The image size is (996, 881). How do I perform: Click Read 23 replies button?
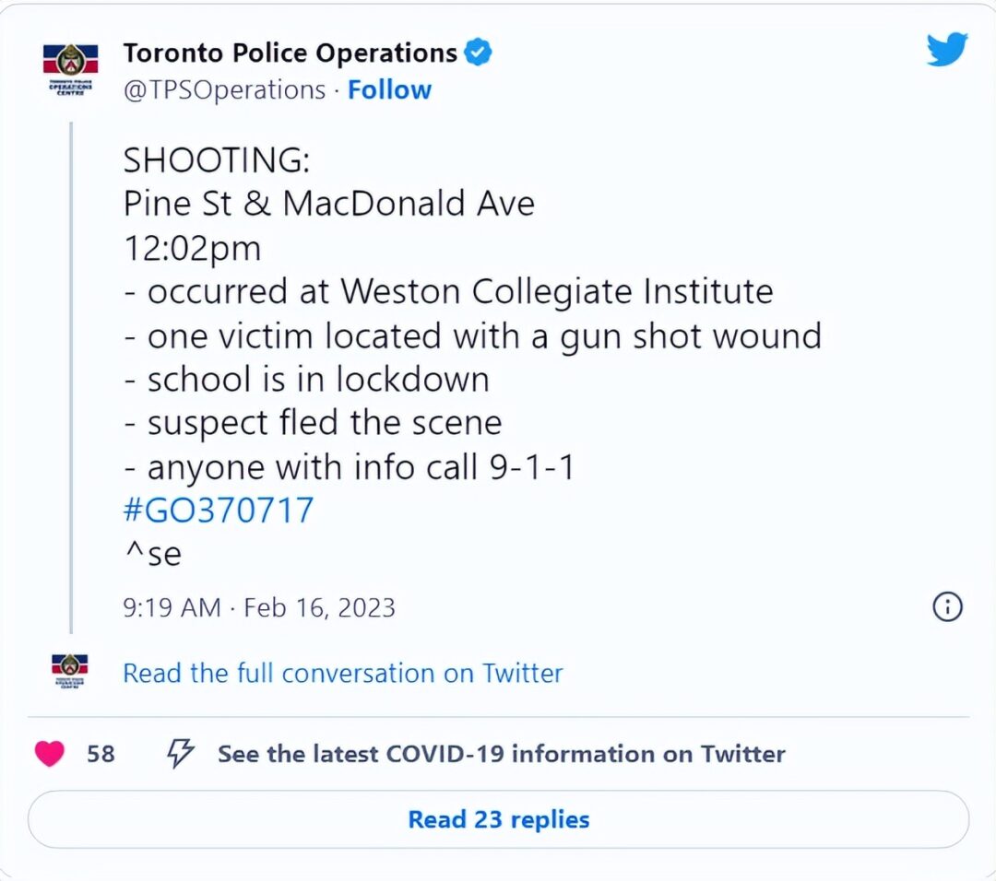click(499, 819)
